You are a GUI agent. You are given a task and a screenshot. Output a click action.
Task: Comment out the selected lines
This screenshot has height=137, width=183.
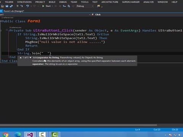[18, 6]
